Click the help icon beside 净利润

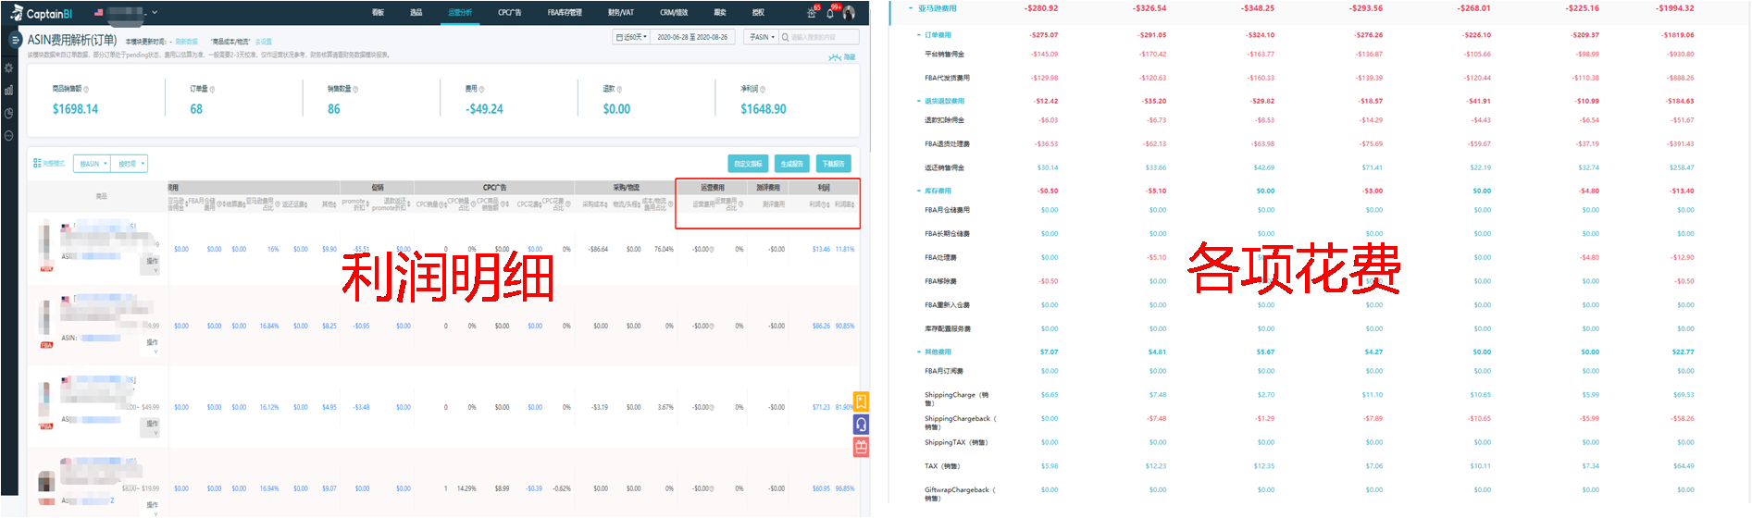(x=762, y=90)
